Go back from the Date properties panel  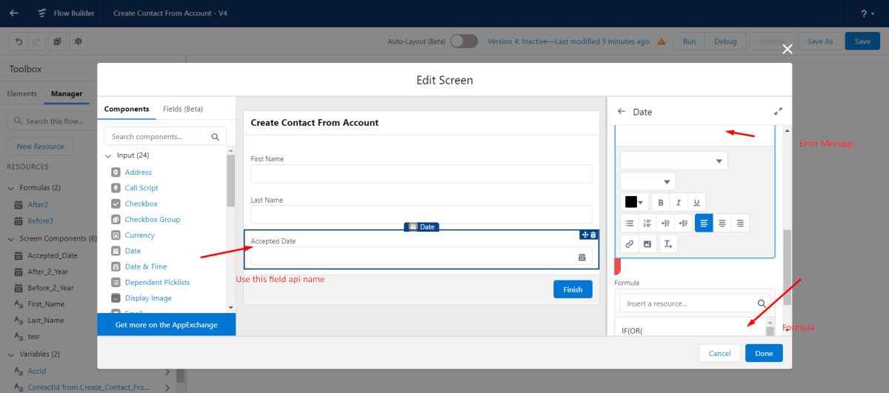pyautogui.click(x=621, y=111)
